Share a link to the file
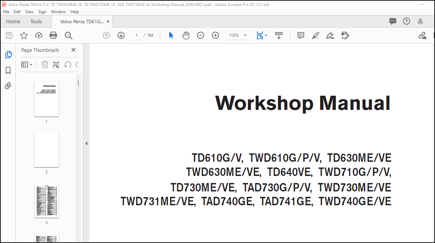Image resolution: width=435 pixels, height=243 pixels. point(423,35)
